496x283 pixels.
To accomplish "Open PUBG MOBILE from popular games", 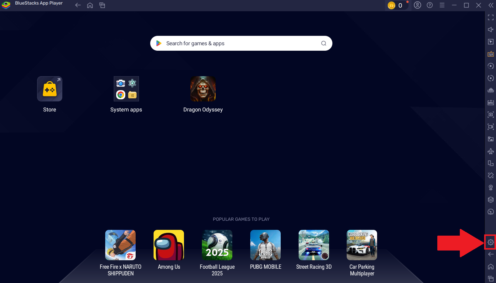I will pyautogui.click(x=265, y=245).
